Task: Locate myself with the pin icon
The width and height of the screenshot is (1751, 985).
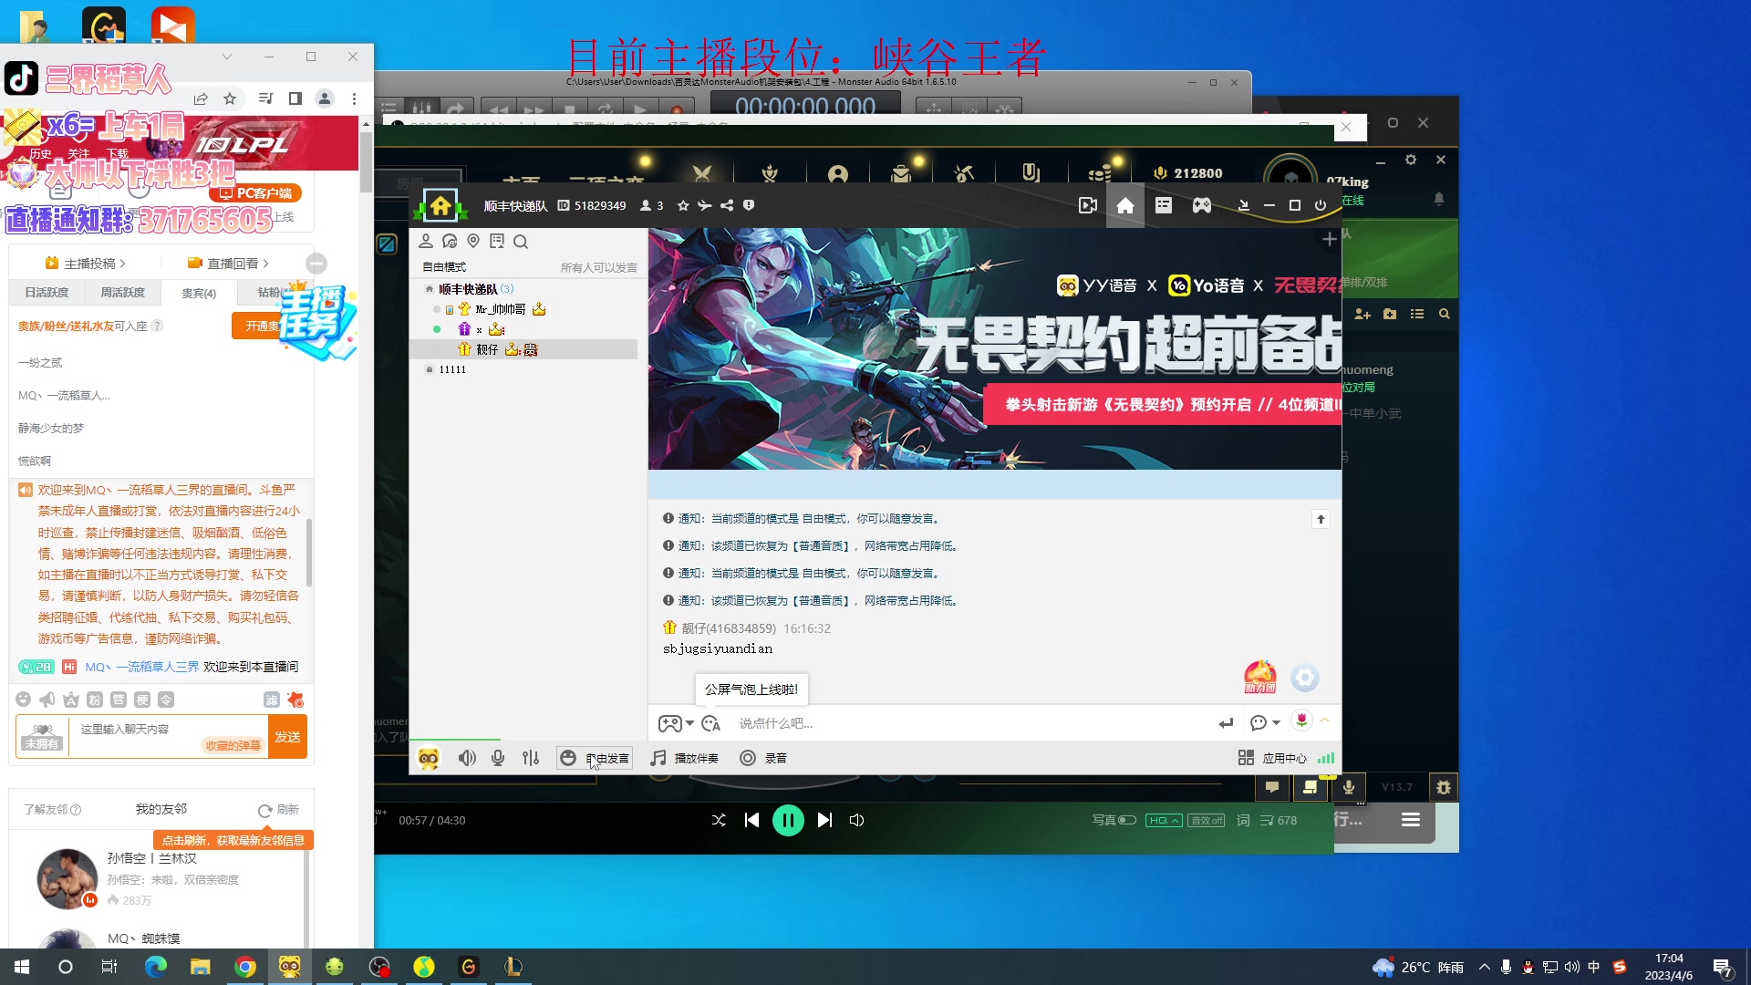Action: [473, 242]
